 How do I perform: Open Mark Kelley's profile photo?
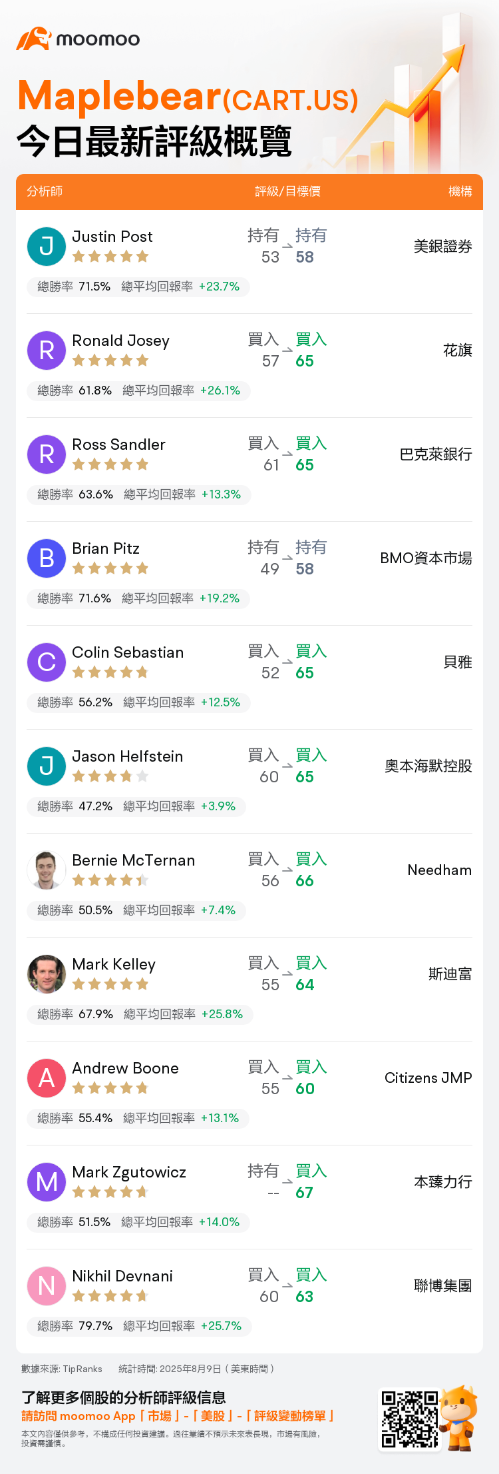[x=47, y=974]
